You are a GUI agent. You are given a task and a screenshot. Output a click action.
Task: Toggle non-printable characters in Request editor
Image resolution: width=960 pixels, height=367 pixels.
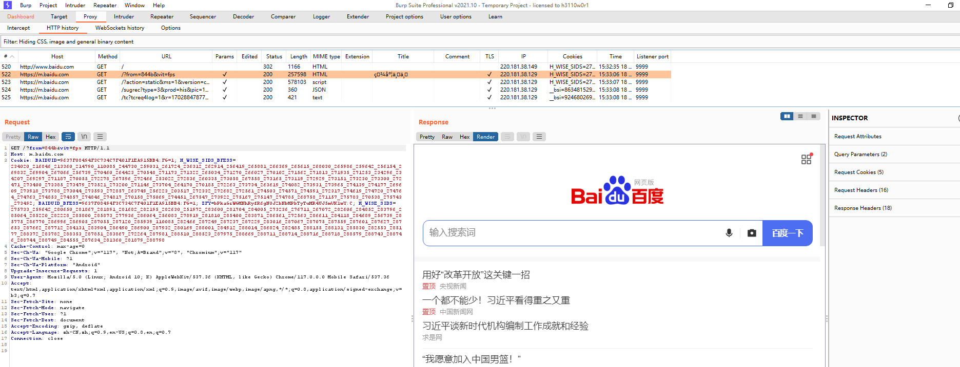(x=84, y=137)
